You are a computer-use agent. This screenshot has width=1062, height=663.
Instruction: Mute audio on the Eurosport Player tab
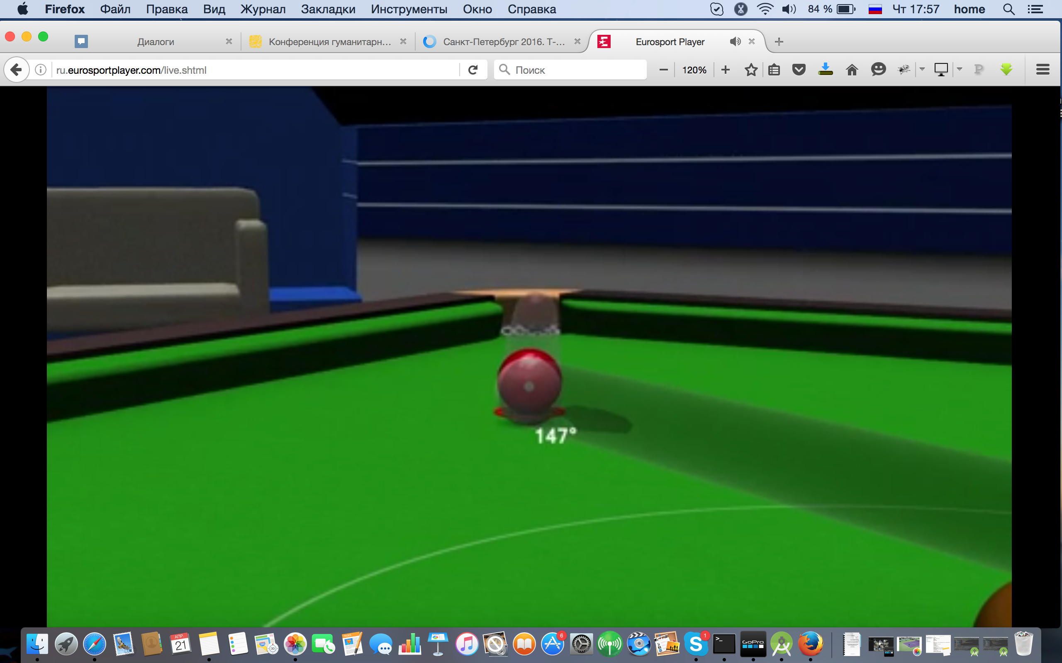click(x=735, y=42)
